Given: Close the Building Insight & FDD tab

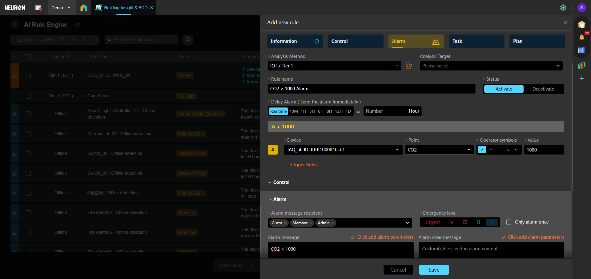Looking at the screenshot, I should [151, 8].
